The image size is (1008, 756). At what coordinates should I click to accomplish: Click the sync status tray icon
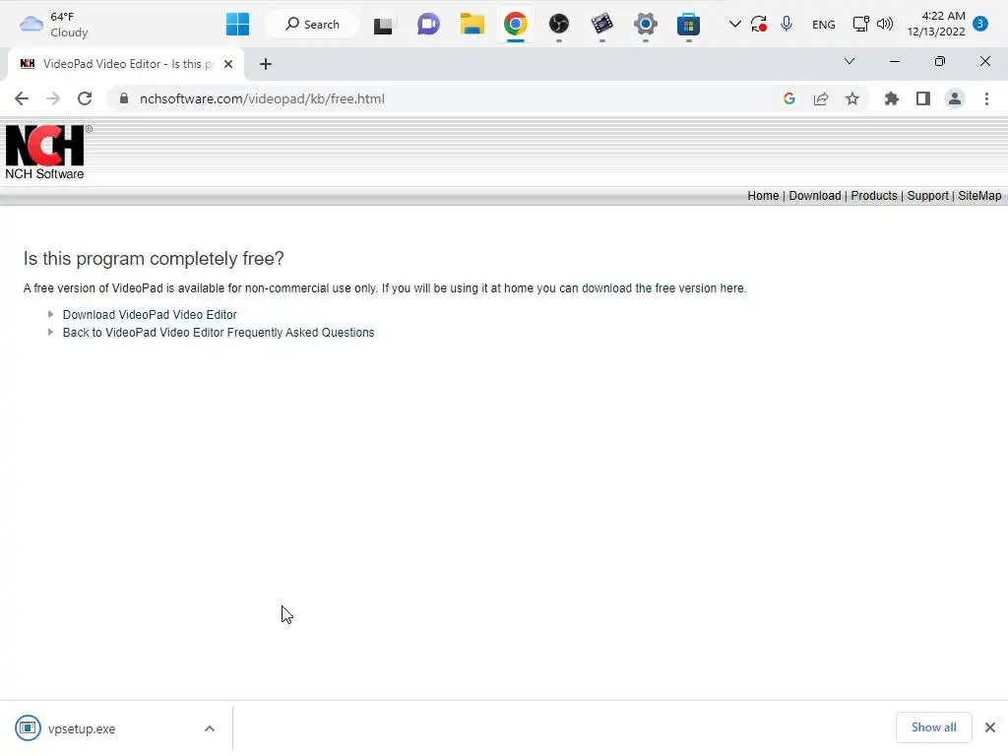tap(759, 25)
